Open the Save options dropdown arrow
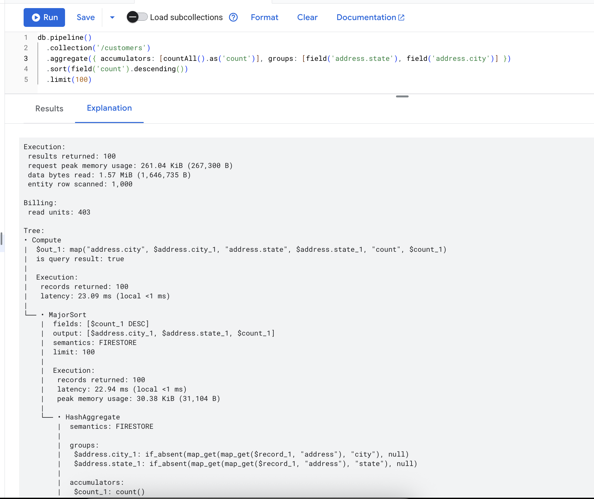Screen dimensions: 594x499 [112, 18]
